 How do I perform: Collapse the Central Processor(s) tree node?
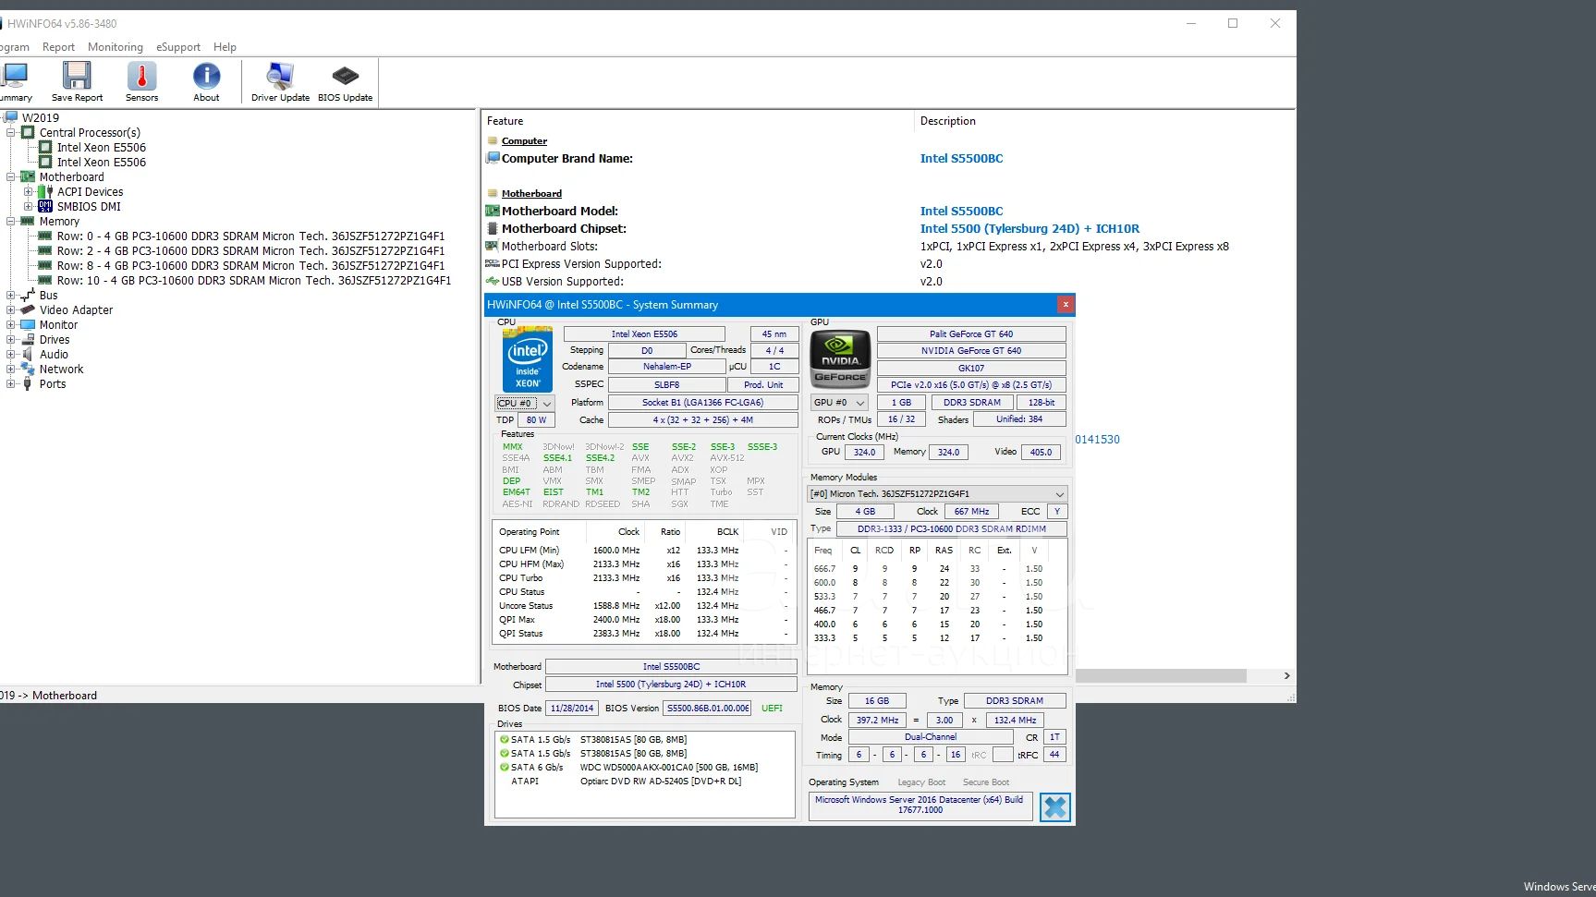pos(10,132)
